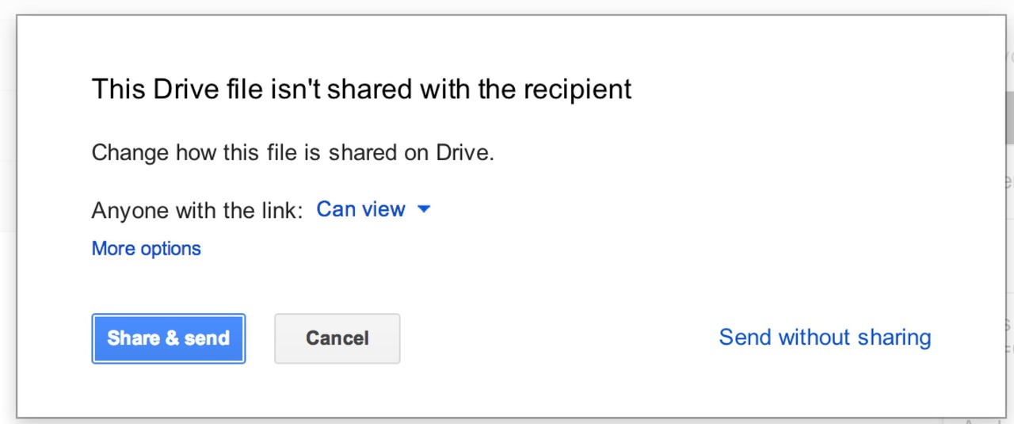Click the 'Change how this file is shared' text
This screenshot has height=424, width=1014.
[x=292, y=152]
